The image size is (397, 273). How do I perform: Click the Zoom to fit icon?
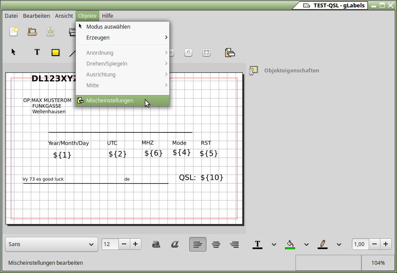207,53
